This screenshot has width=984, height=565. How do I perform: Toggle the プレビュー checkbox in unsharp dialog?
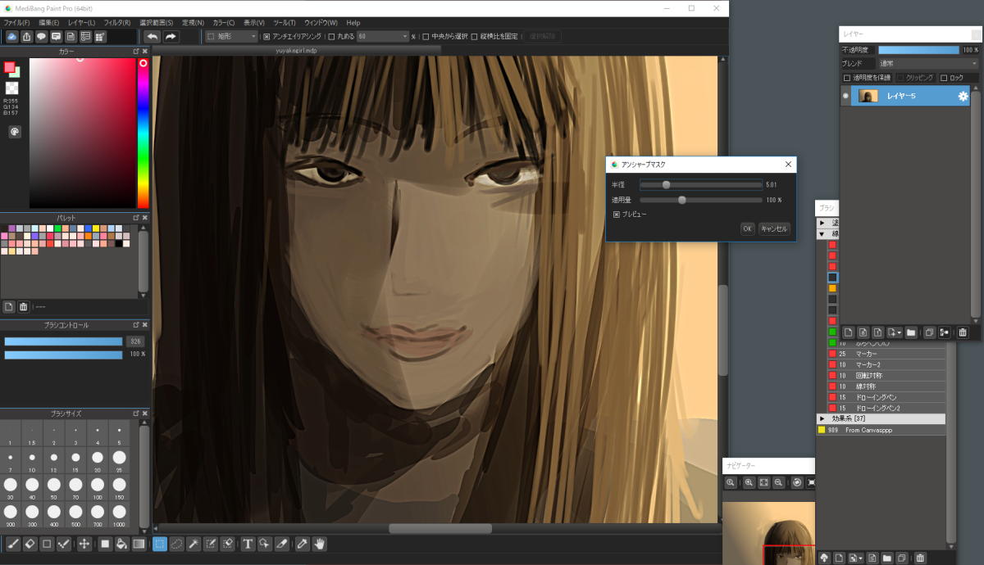617,215
